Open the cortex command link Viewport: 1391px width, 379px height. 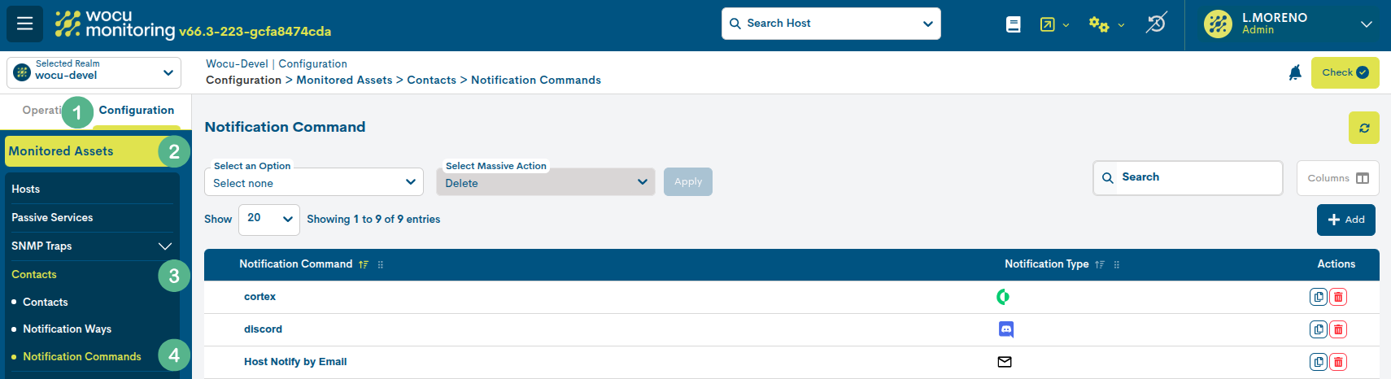(x=259, y=297)
